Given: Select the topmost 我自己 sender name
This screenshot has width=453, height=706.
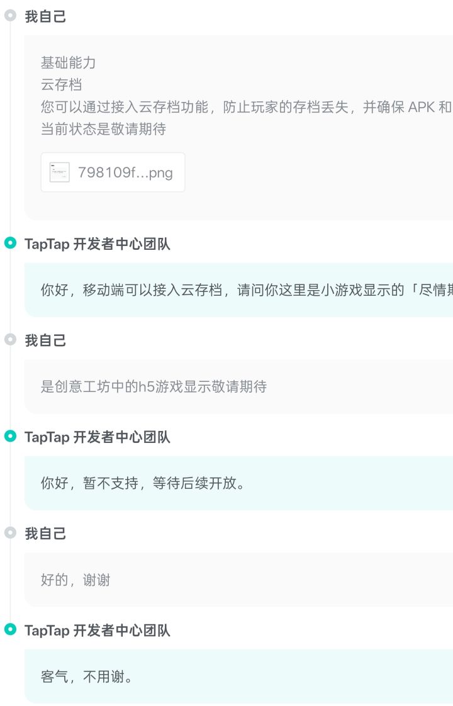Looking at the screenshot, I should pyautogui.click(x=45, y=17).
